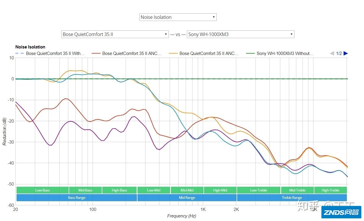Screen dimensions: 364x221
Task: Open the Noise Isolation measurement dropdown
Action: point(178,17)
